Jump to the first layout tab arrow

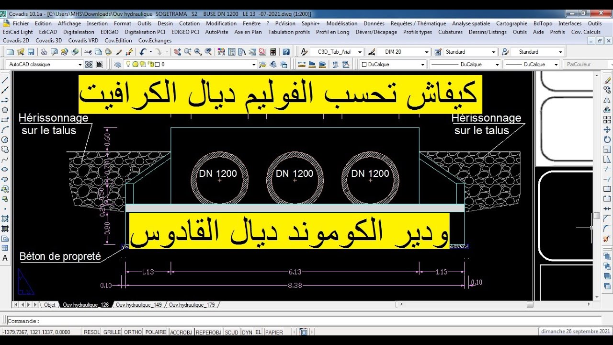16,305
